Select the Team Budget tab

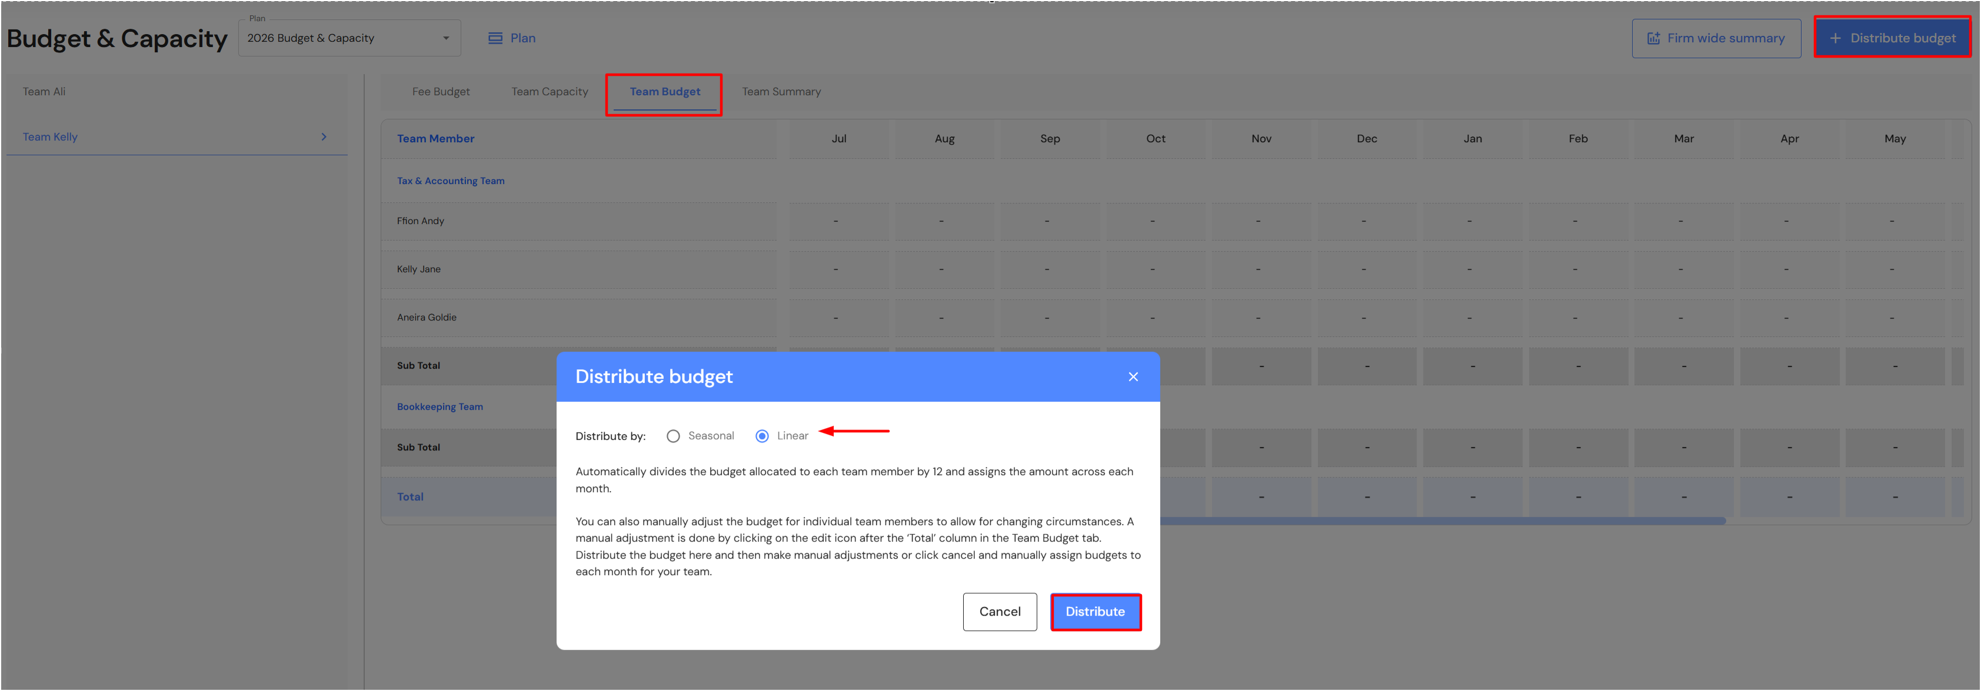point(664,92)
